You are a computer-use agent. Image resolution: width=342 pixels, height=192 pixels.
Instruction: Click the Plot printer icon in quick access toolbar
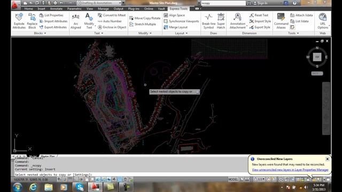(55, 3)
